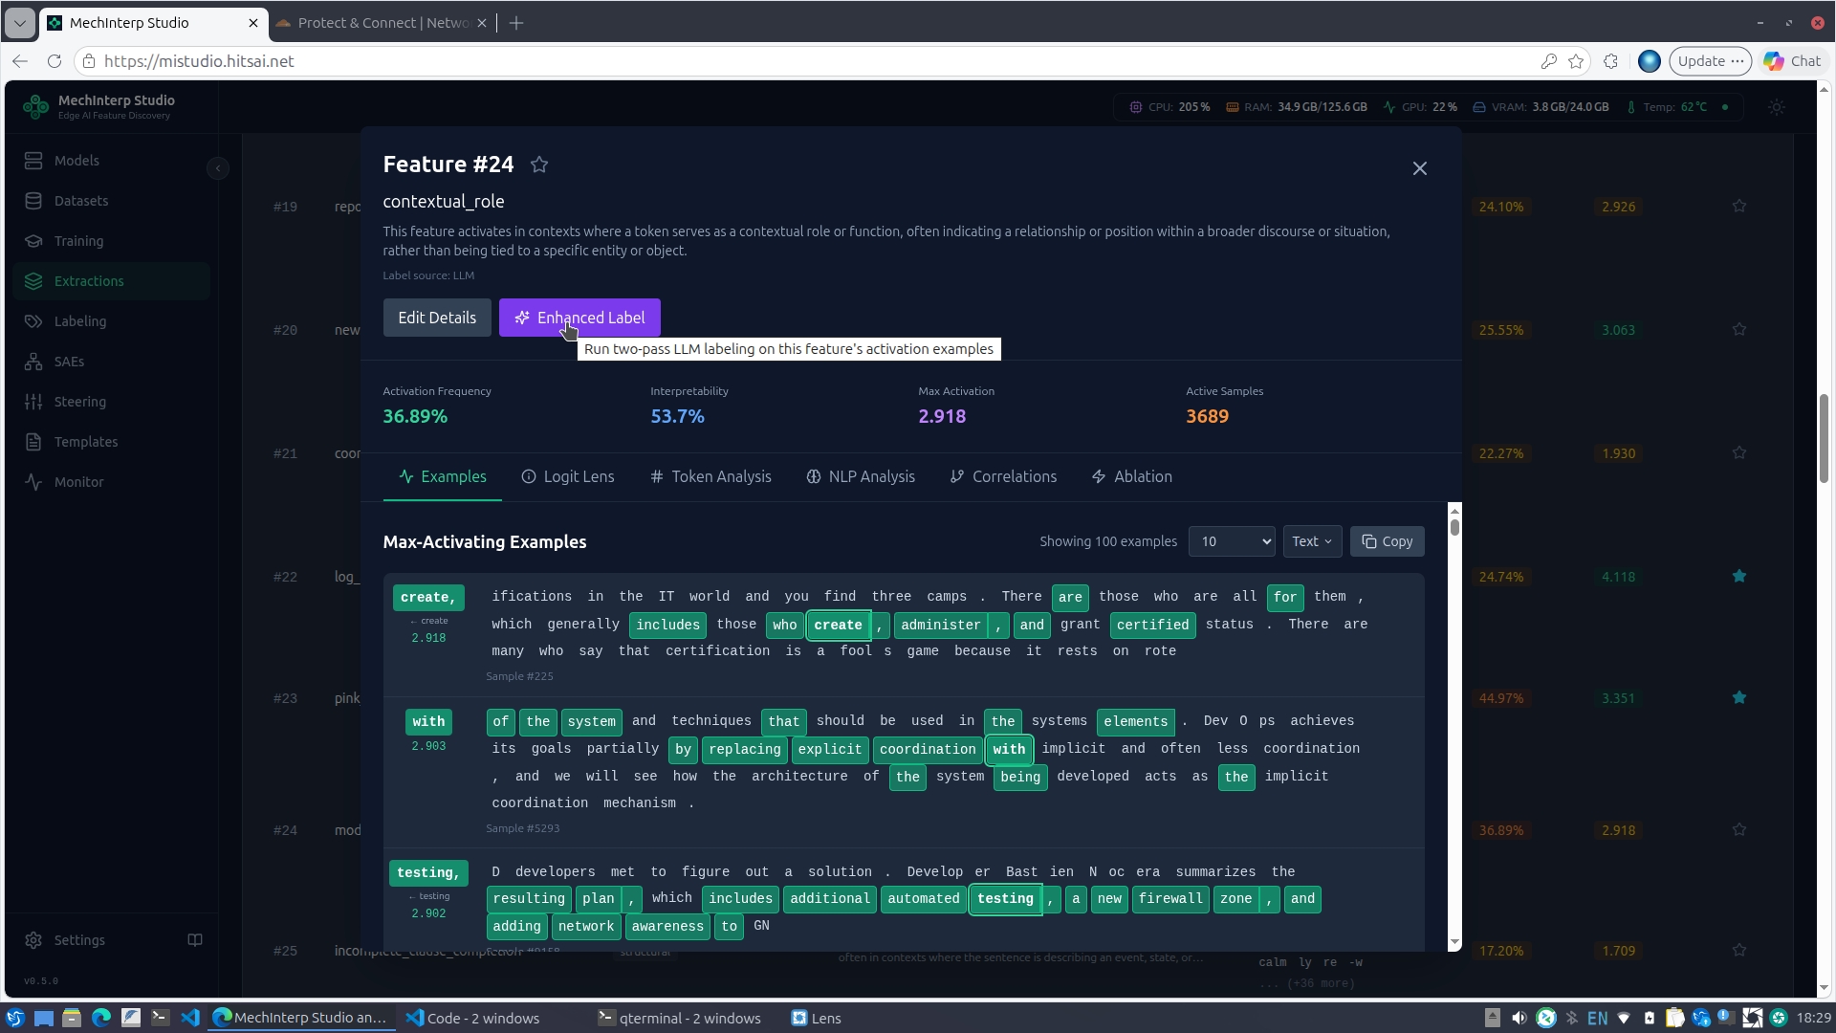Toggle the favorite star on row #23

point(1739,698)
